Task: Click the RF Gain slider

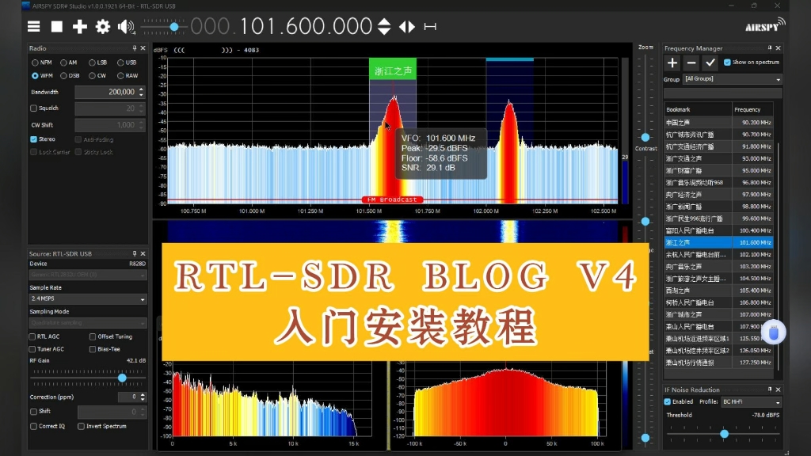Action: [x=88, y=378]
